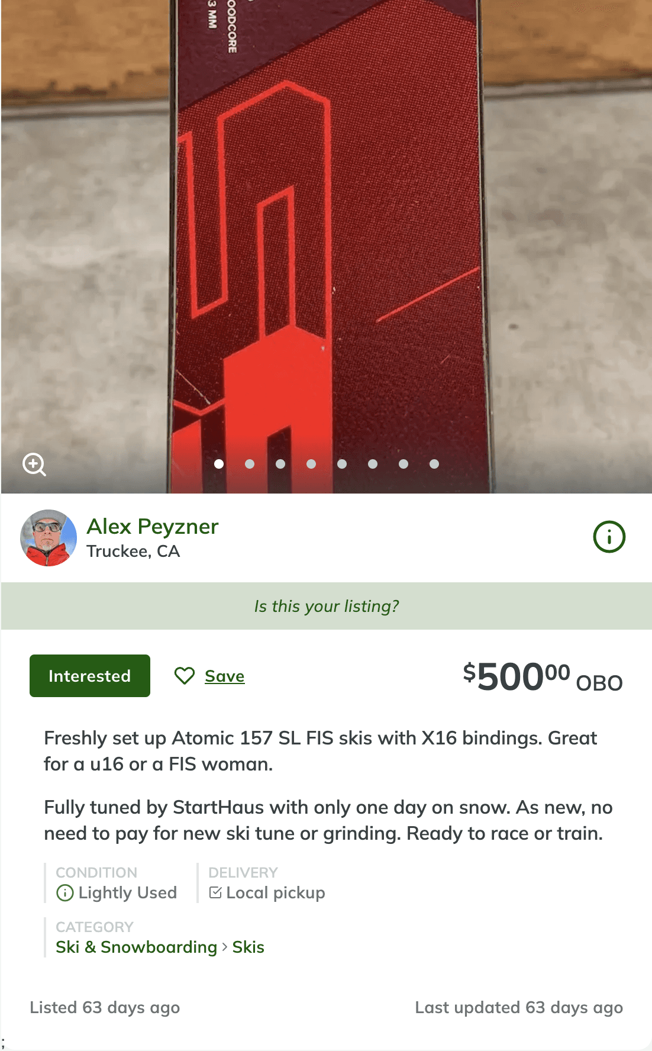Click the Interested button
The image size is (652, 1051).
(90, 676)
